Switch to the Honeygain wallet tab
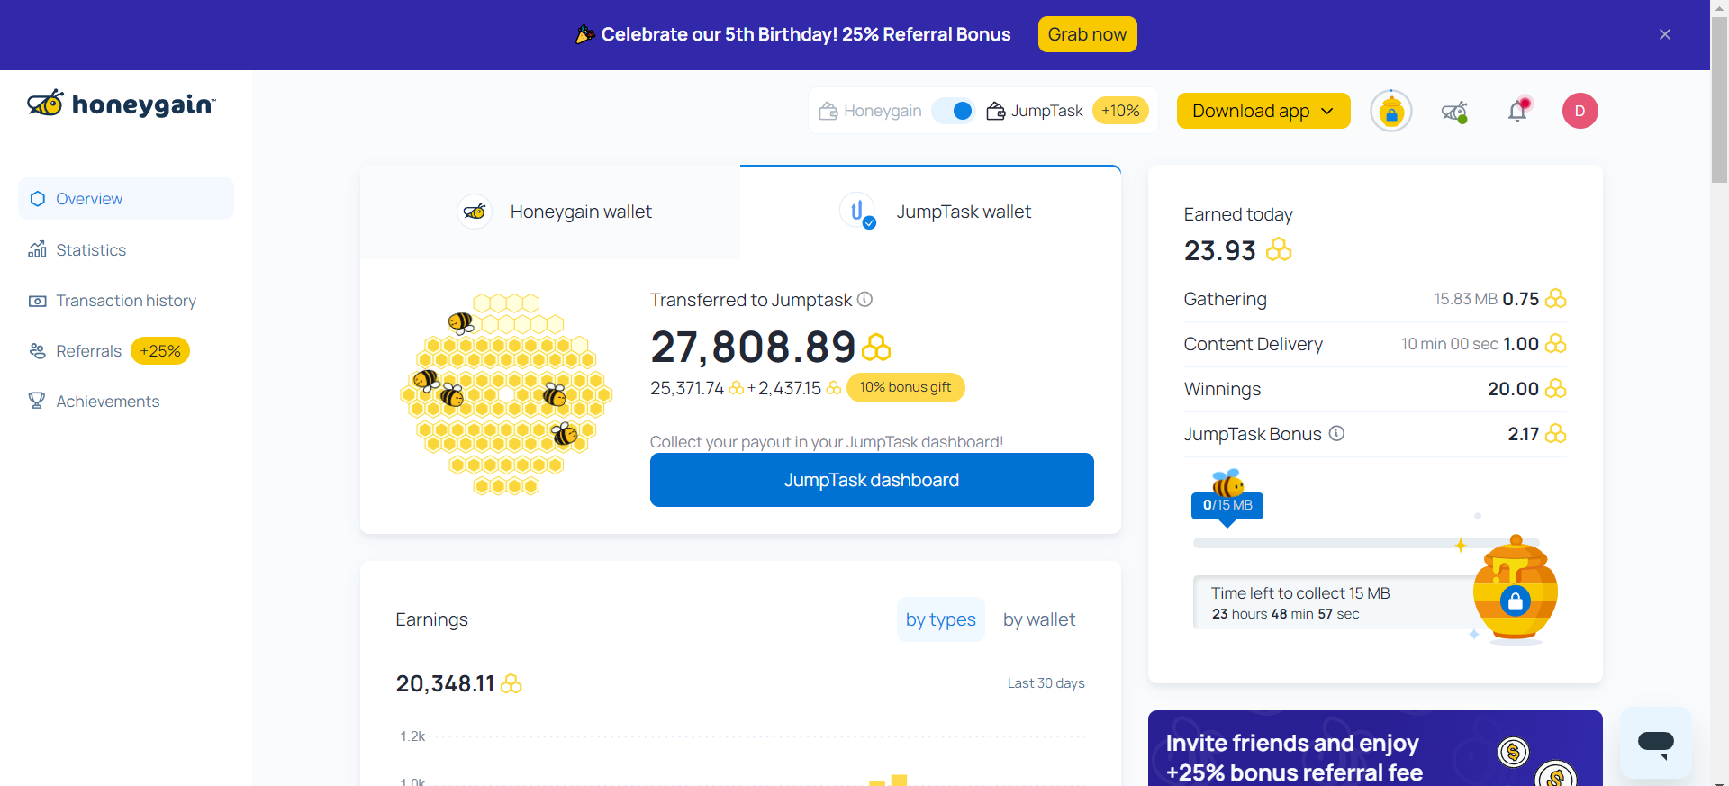This screenshot has height=786, width=1729. [x=550, y=212]
